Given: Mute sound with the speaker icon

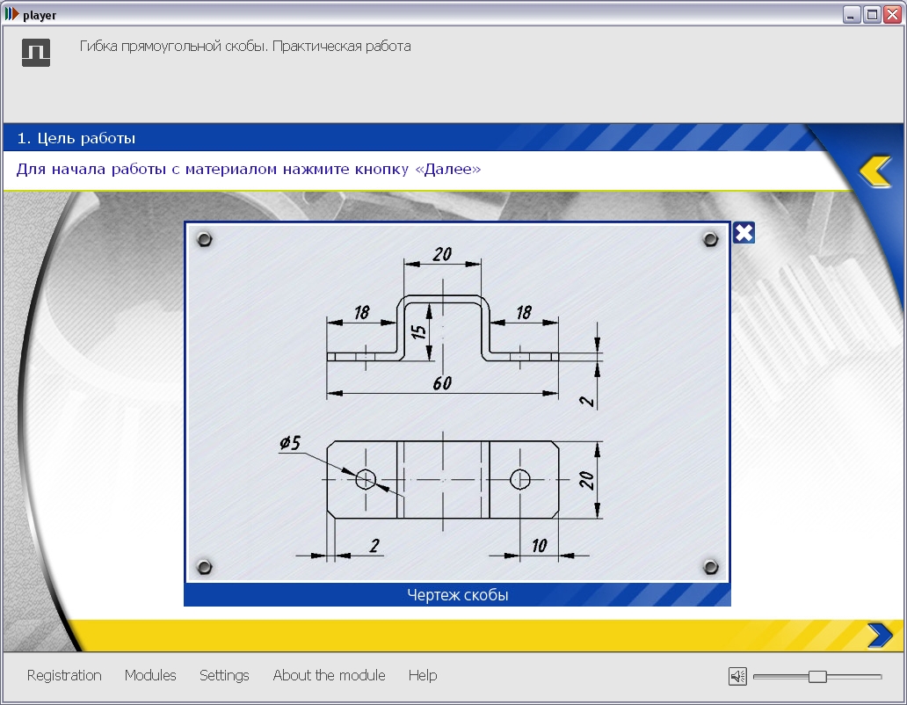Looking at the screenshot, I should click(737, 676).
